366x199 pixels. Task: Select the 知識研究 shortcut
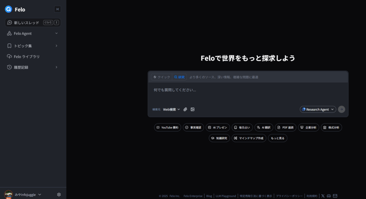click(219, 138)
